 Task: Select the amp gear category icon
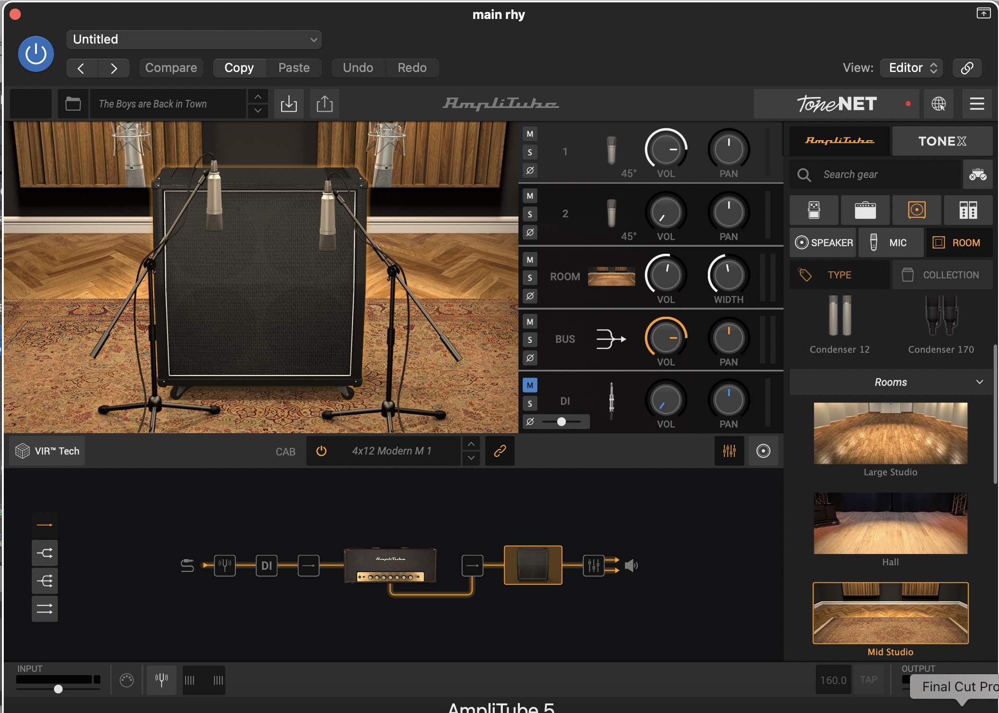(x=865, y=210)
